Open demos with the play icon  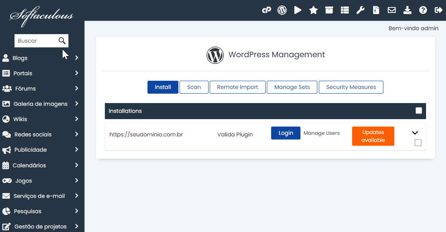[297, 10]
